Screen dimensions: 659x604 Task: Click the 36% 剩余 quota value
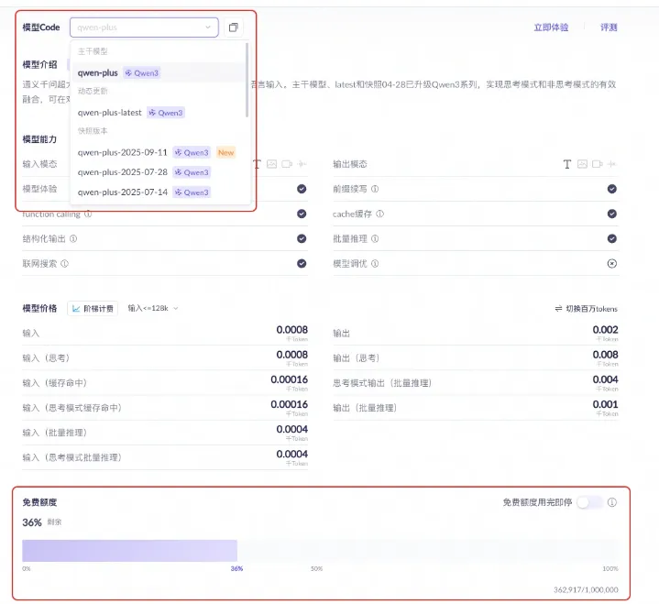point(41,522)
